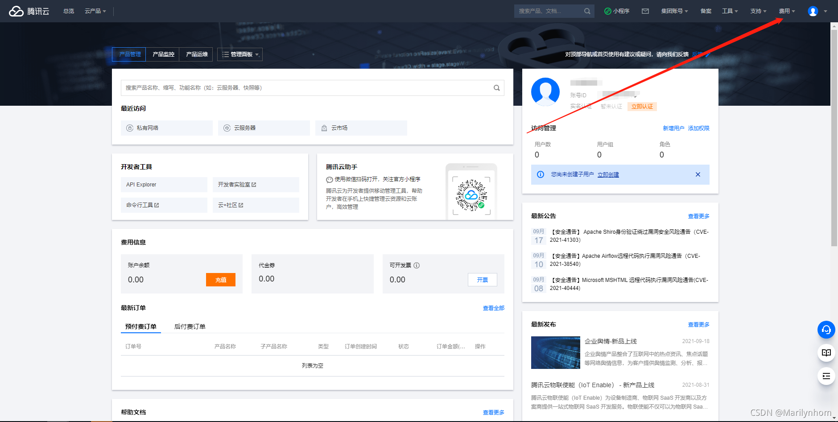Expand the 集团账号 dropdown
Image resolution: width=838 pixels, height=422 pixels.
(x=675, y=11)
